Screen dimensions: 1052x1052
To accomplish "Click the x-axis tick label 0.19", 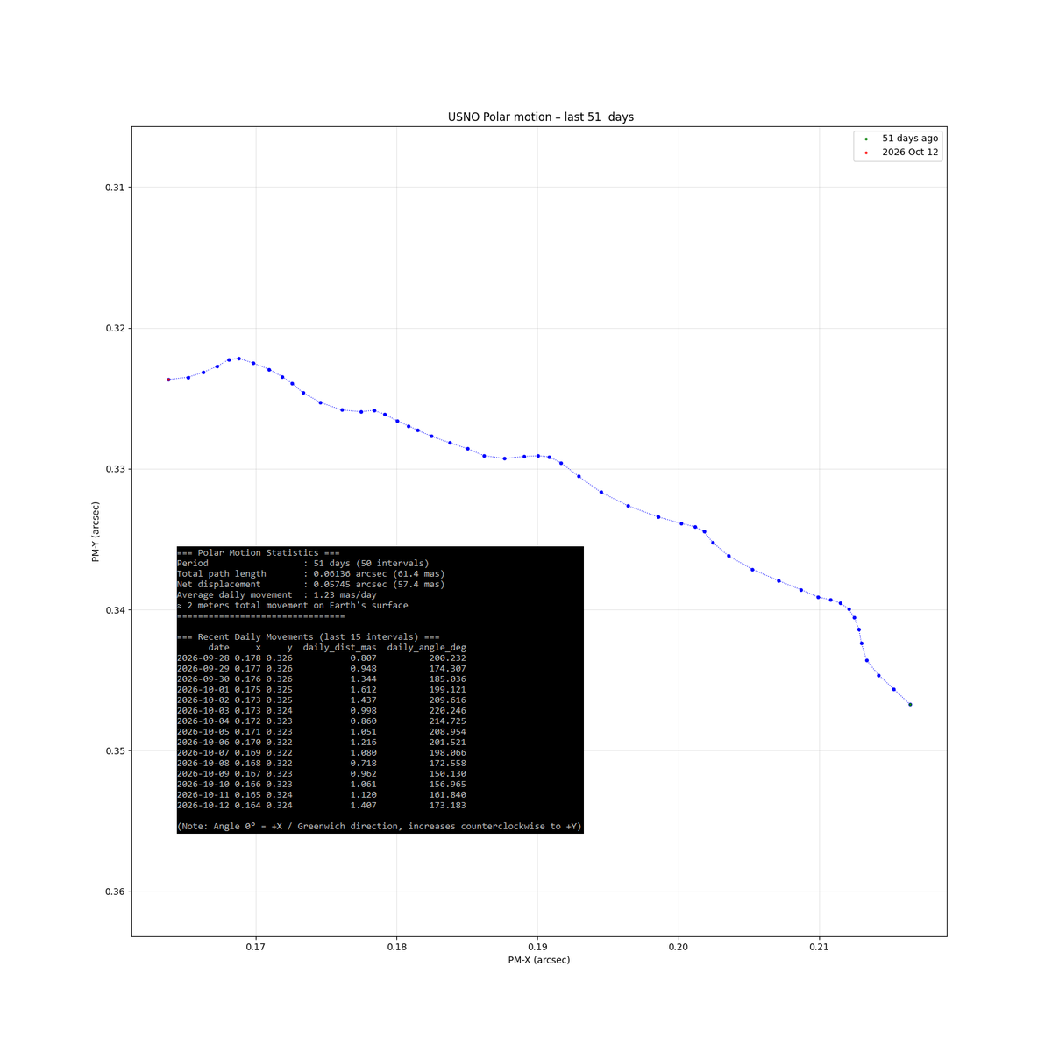I will pos(537,947).
